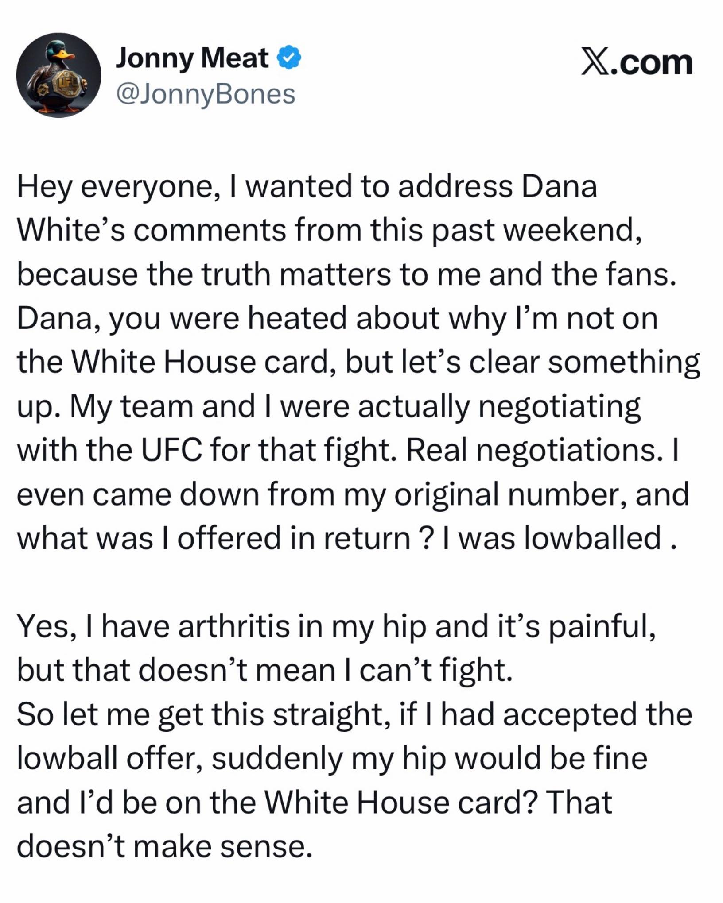Click the final words "doesn't make sense."
Viewport: 723px width, 903px height.
[x=162, y=846]
